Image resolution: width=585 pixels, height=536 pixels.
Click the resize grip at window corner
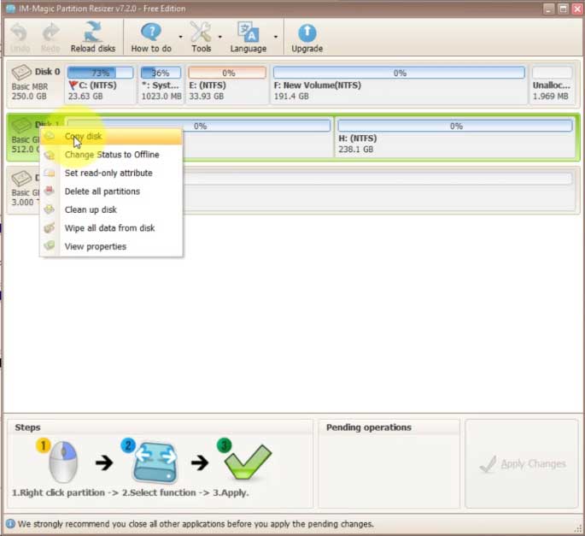click(578, 527)
